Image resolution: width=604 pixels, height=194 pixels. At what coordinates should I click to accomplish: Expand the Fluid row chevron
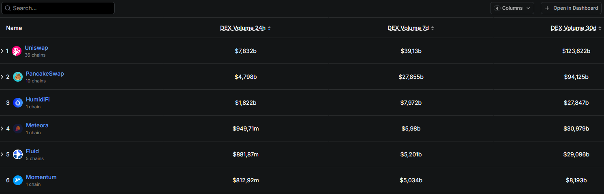pyautogui.click(x=2, y=154)
